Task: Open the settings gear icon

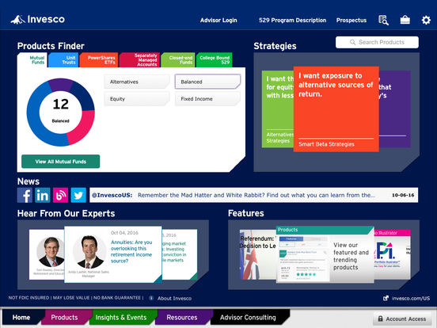Action: (x=426, y=20)
